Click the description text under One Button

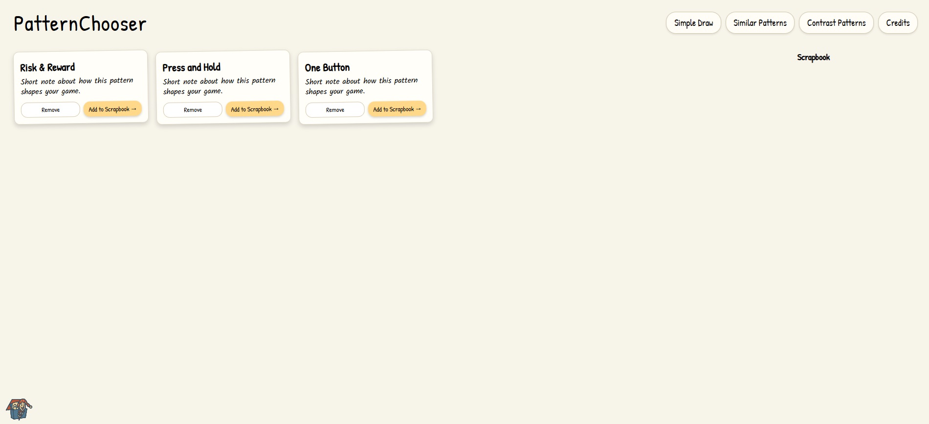(x=361, y=86)
